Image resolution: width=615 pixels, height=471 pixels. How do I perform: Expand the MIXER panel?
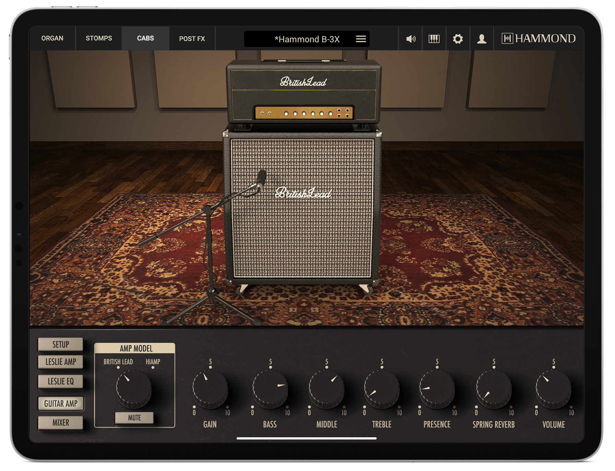60,423
